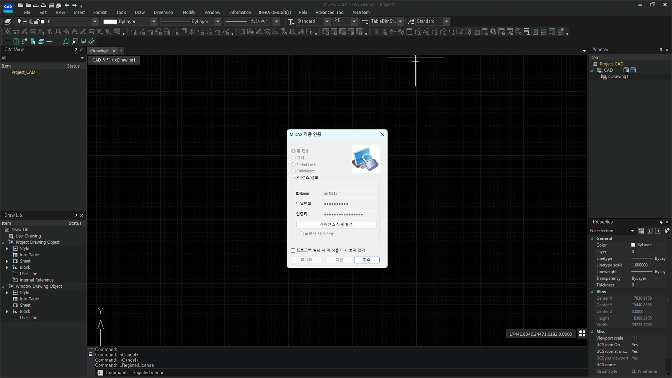Click the Text Style 'T' icon
Viewport: 672px width, 378px height.
point(291,22)
